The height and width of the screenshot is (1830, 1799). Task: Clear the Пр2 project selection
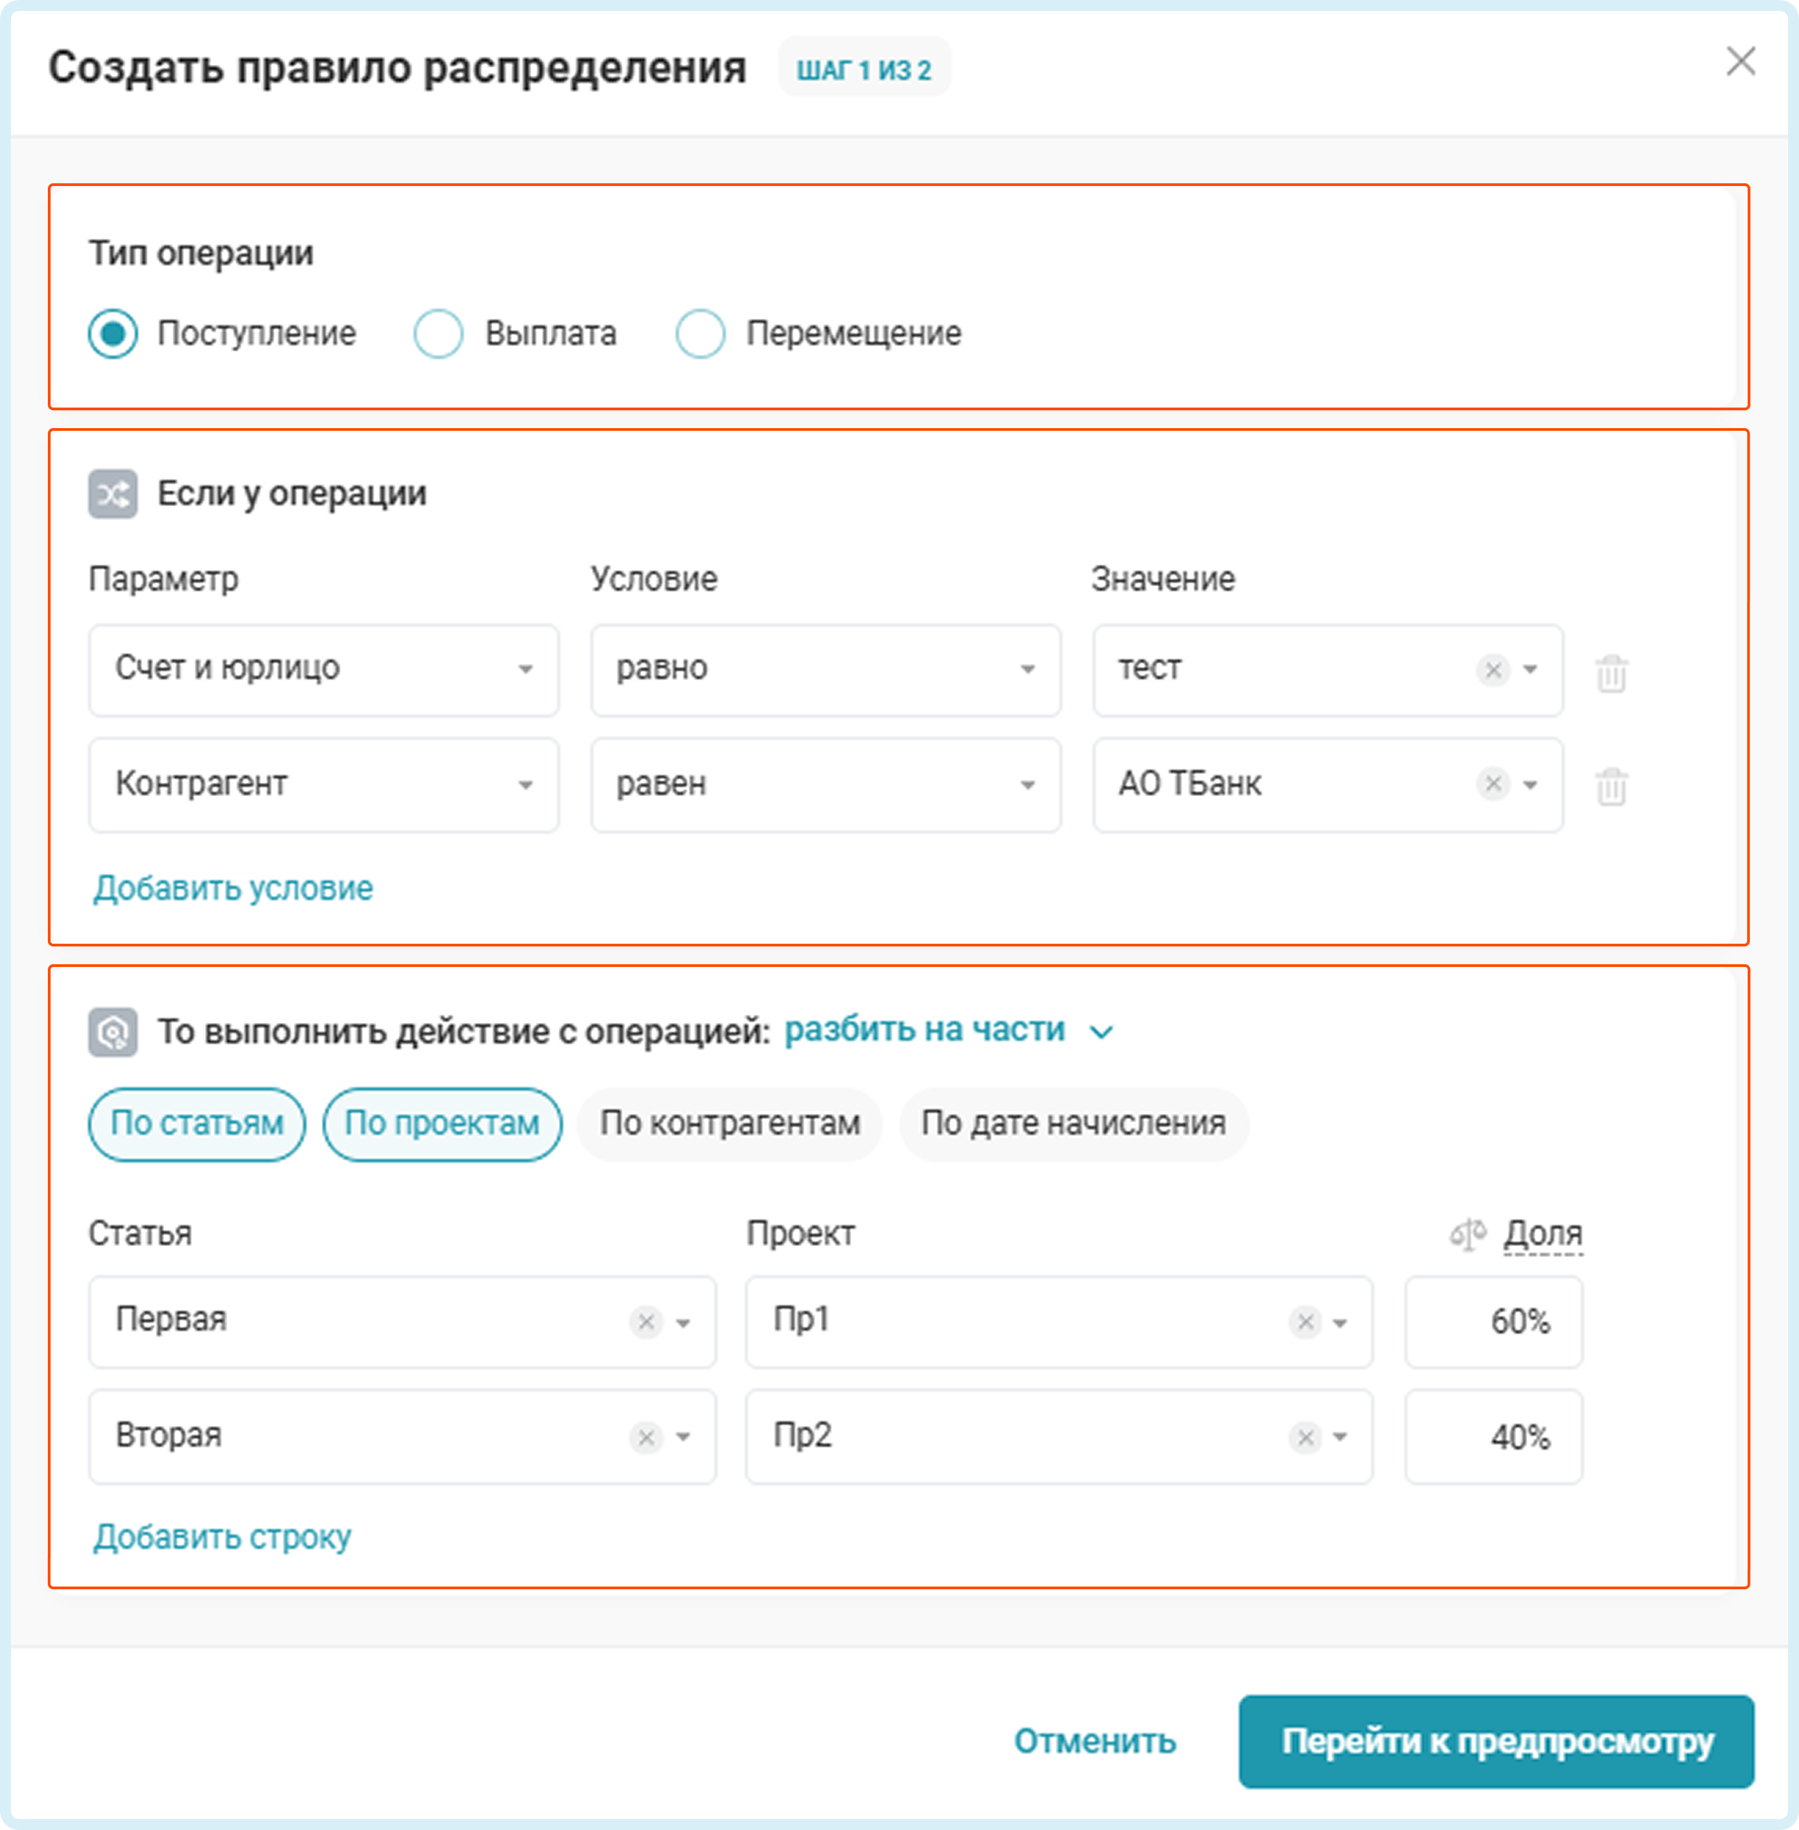pyautogui.click(x=1305, y=1437)
